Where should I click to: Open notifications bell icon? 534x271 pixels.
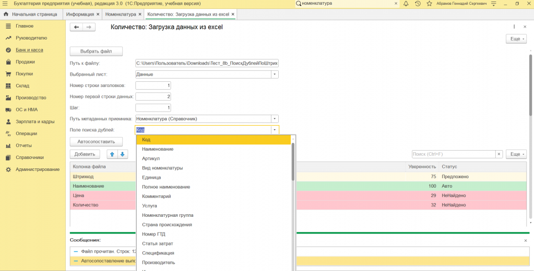pyautogui.click(x=406, y=4)
